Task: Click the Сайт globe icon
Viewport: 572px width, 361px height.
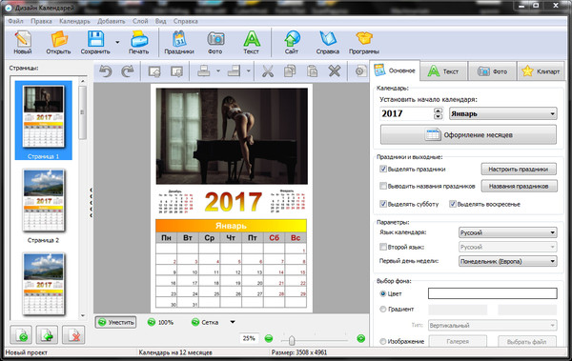Action: pyautogui.click(x=292, y=39)
